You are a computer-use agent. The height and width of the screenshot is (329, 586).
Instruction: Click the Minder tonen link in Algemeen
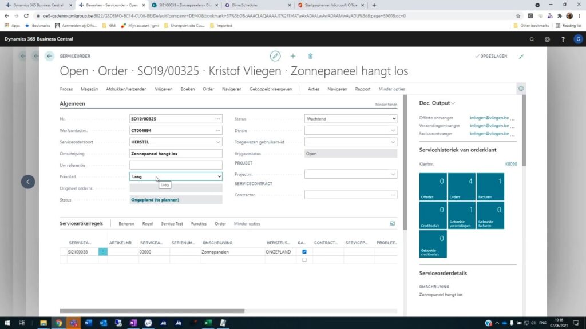point(385,104)
